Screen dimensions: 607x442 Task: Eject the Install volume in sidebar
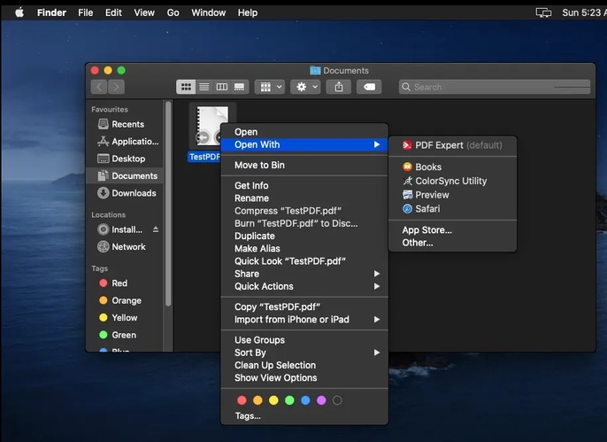[156, 229]
